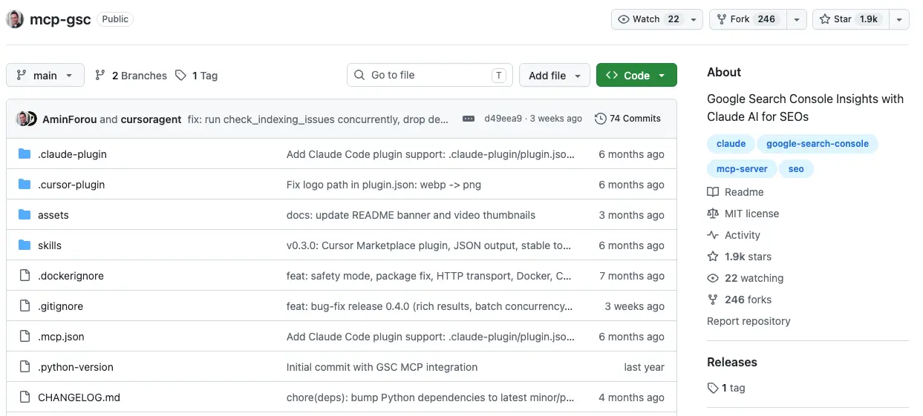The image size is (923, 416).
Task: Open the 1 Tag link
Action: (x=196, y=76)
